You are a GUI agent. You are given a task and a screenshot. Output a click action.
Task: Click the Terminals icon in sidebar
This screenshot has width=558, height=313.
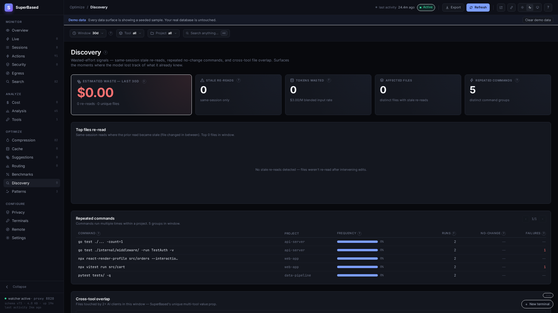[x=8, y=221]
